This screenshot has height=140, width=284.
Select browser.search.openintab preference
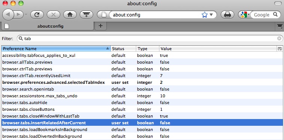click(x=142, y=89)
